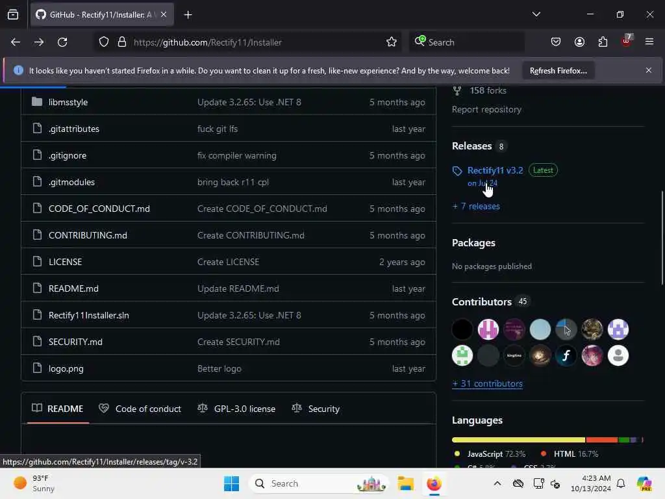The width and height of the screenshot is (665, 499).
Task: Click the orange HTML language bar segment
Action: point(602,440)
